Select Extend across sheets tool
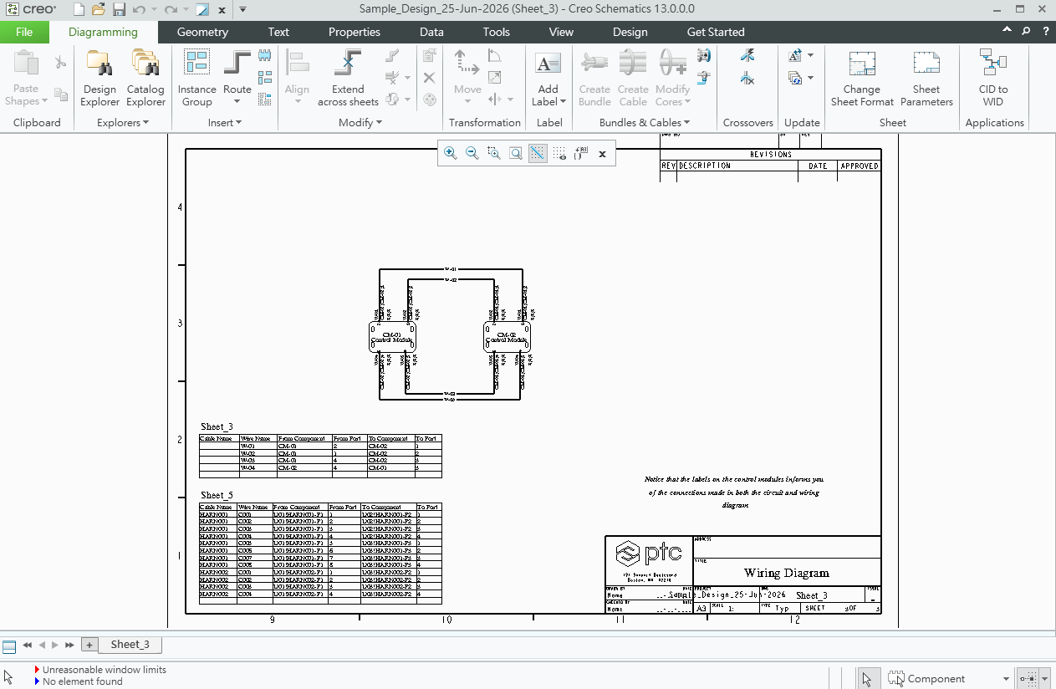Image resolution: width=1056 pixels, height=689 pixels. pos(348,79)
